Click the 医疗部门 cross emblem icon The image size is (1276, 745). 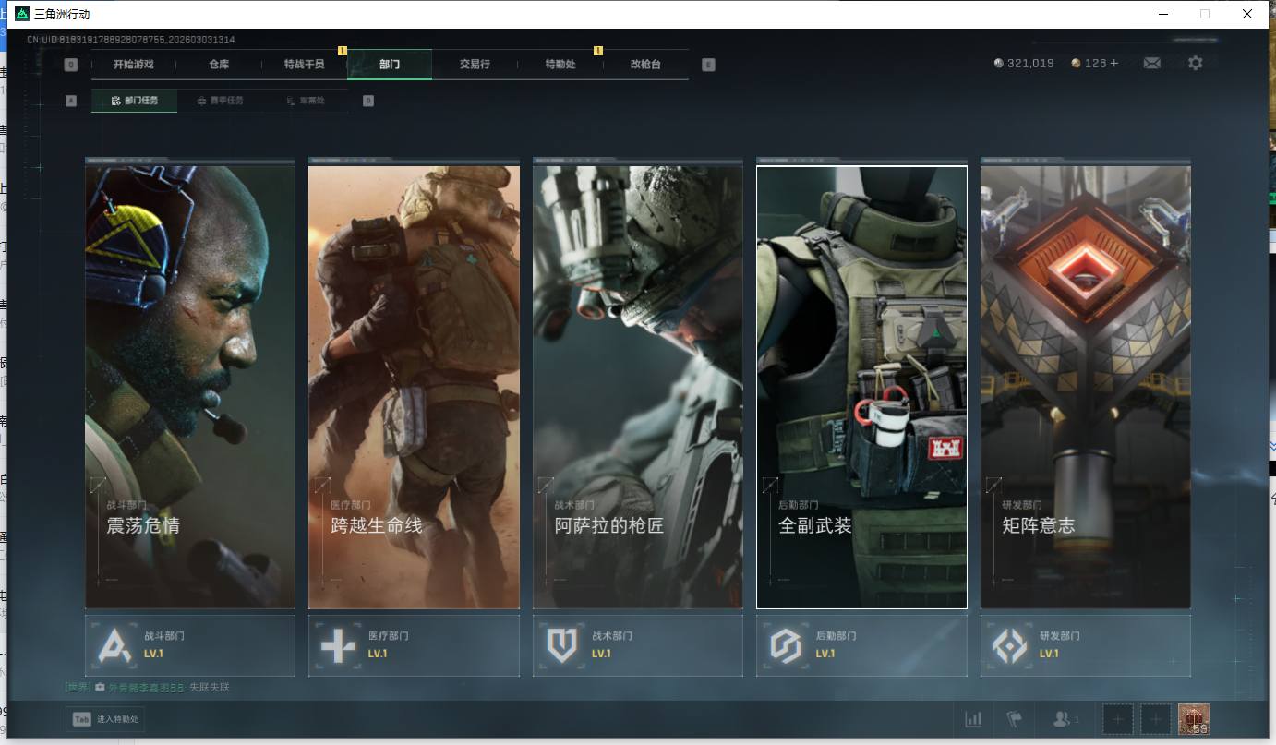click(x=338, y=645)
